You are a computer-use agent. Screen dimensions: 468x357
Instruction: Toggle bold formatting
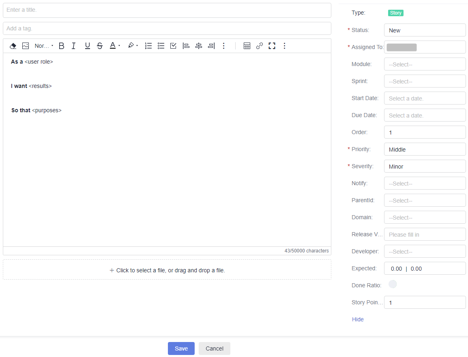[62, 46]
